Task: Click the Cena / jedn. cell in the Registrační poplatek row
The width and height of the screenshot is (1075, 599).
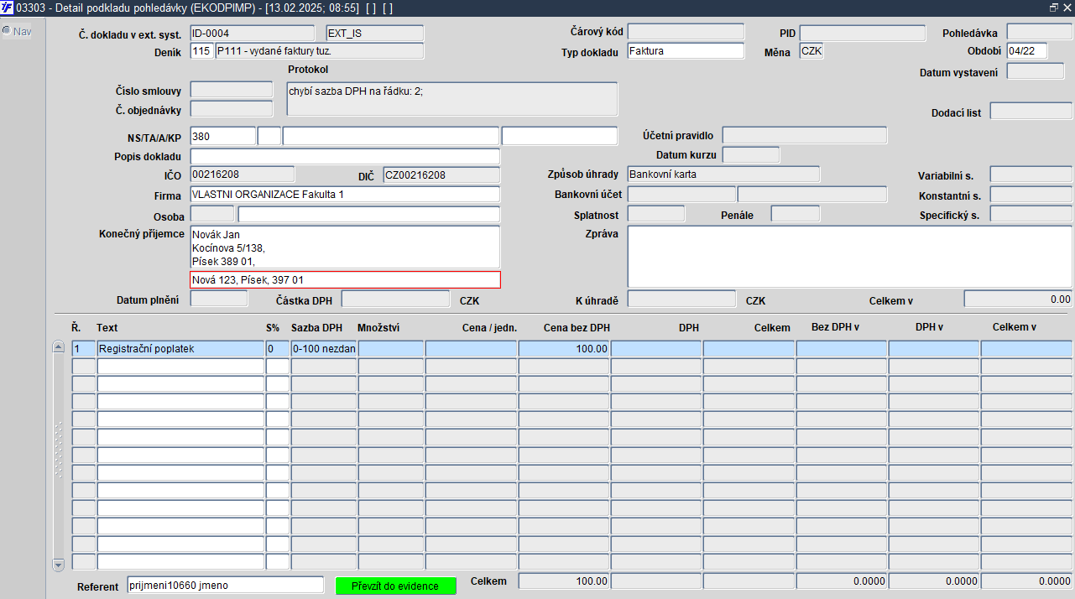Action: [x=471, y=348]
